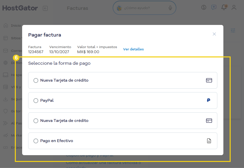Click the HostGator logo
The image size is (244, 168).
click(x=20, y=8)
